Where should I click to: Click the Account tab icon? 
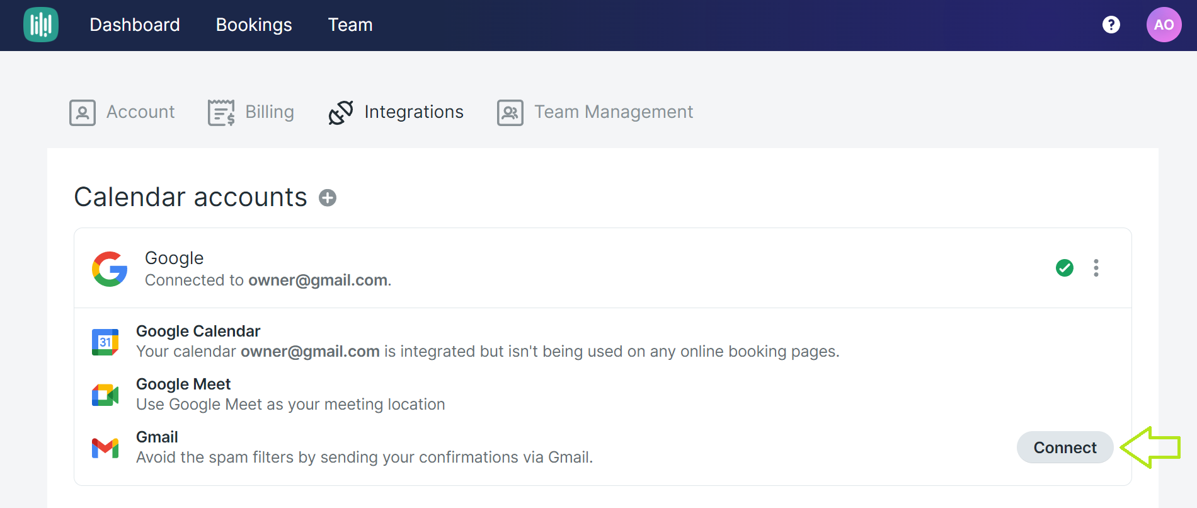click(83, 113)
